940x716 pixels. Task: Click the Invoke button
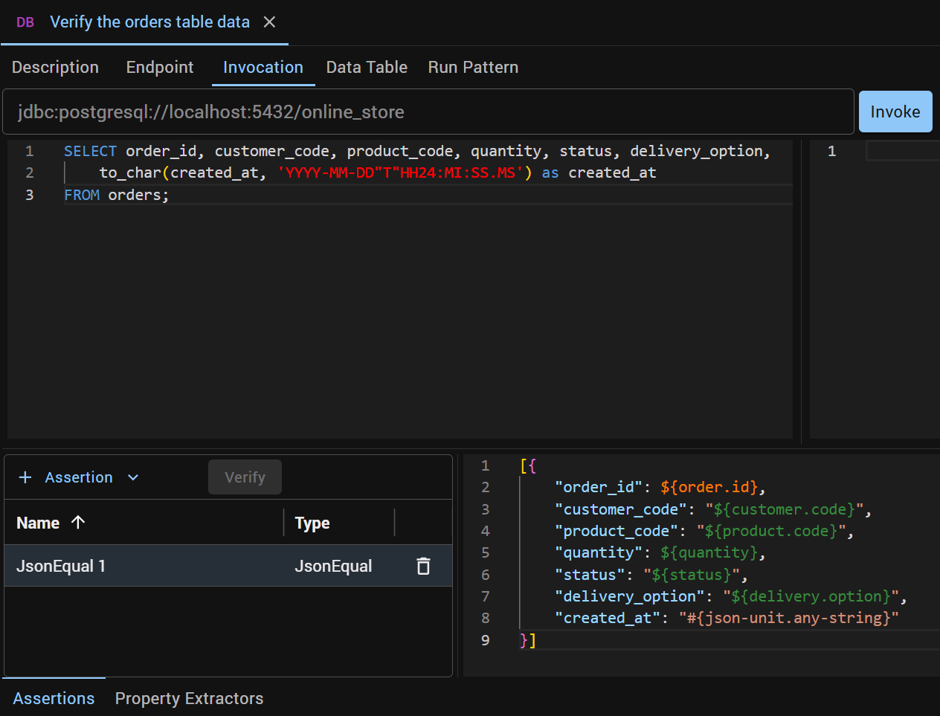coord(895,112)
